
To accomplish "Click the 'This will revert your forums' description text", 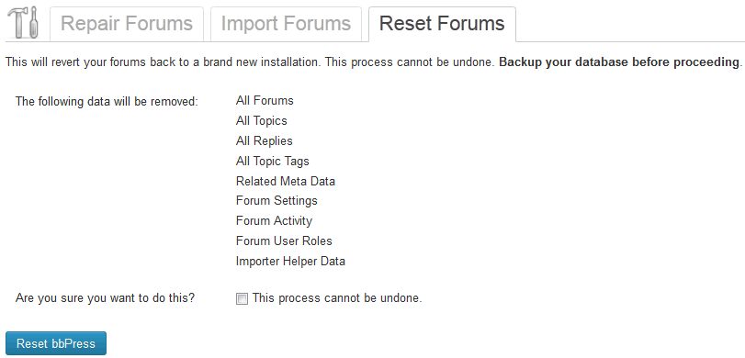I will click(250, 62).
